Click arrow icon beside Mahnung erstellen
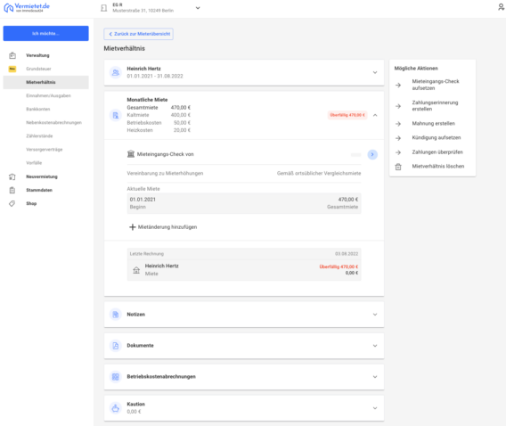 (398, 124)
